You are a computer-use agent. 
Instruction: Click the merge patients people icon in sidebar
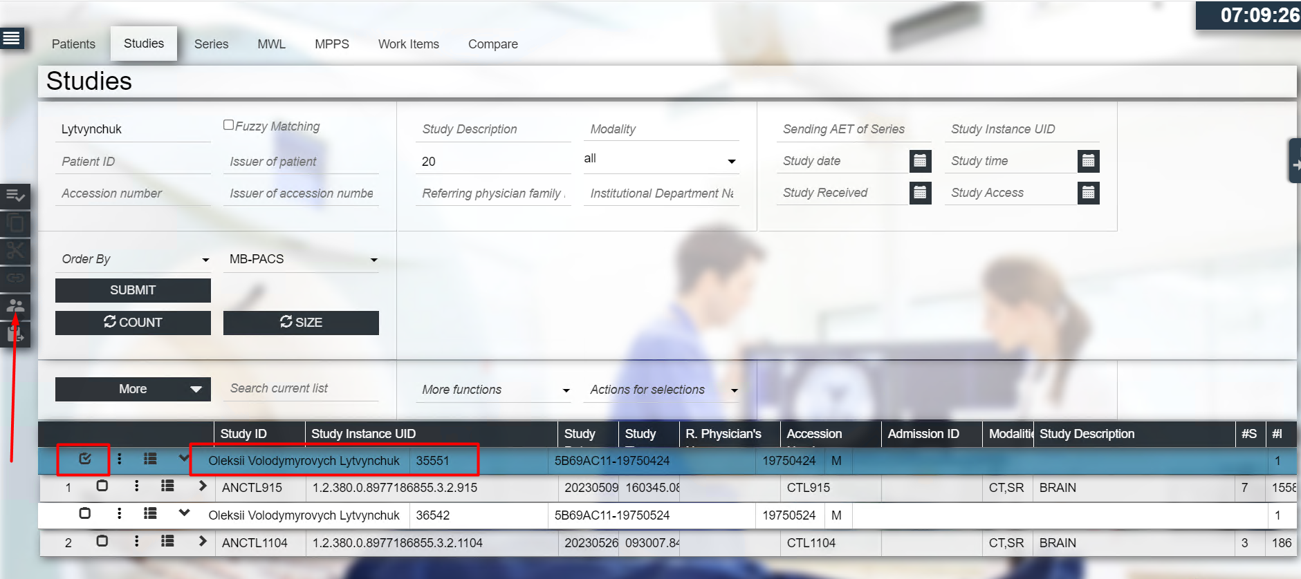click(x=15, y=305)
